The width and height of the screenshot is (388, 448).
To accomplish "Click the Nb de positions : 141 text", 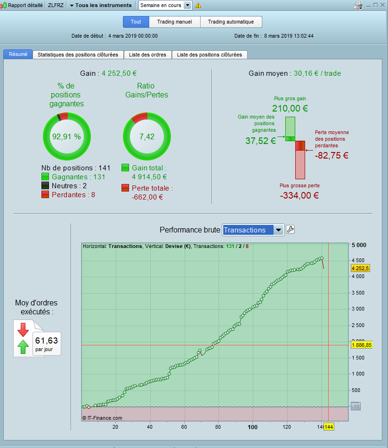I will point(76,168).
